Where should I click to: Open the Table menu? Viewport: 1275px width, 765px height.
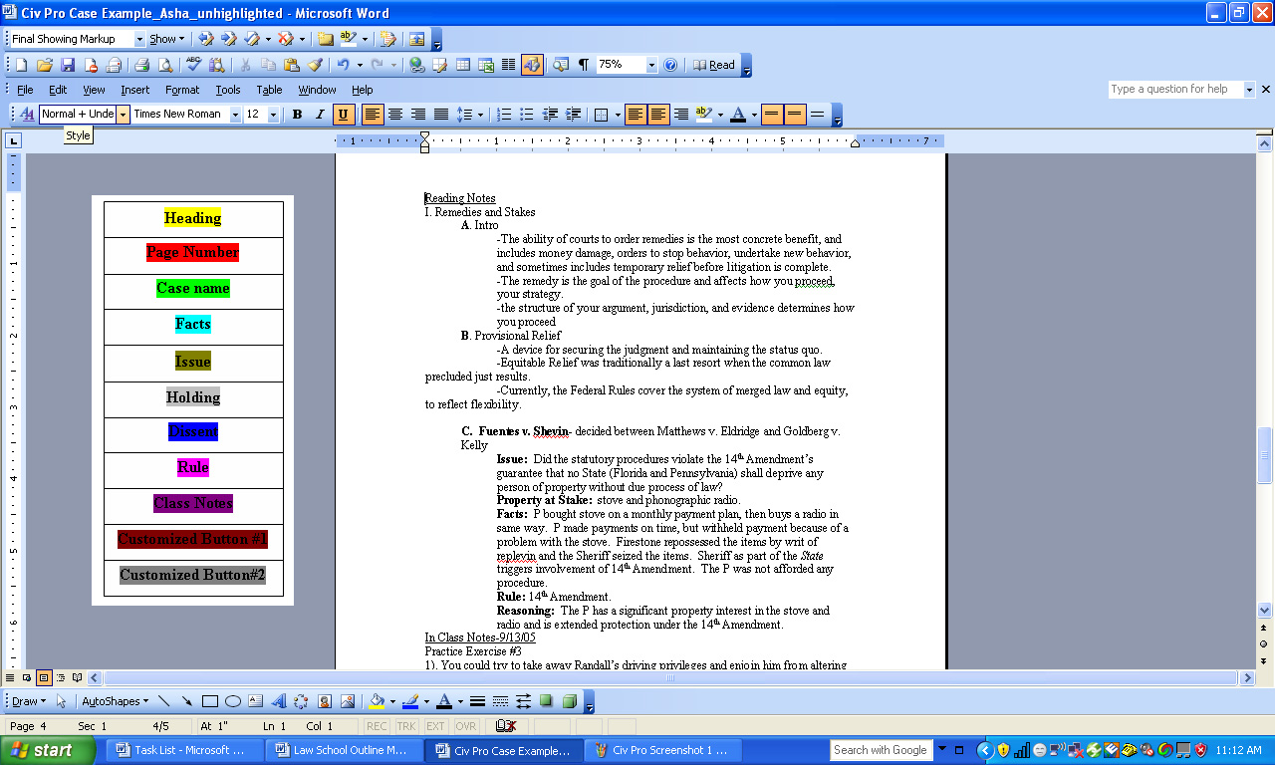(x=269, y=90)
